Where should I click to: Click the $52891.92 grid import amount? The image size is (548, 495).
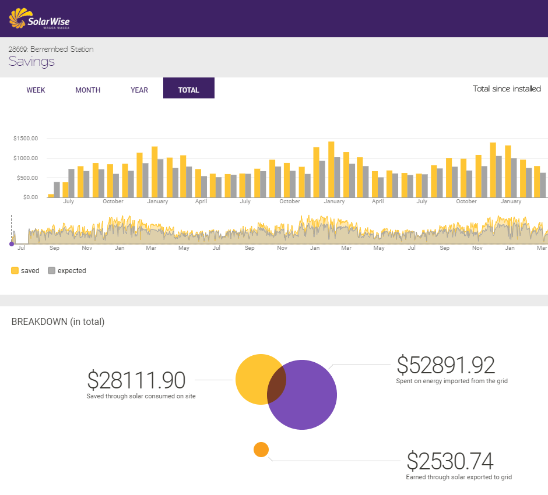pos(445,365)
